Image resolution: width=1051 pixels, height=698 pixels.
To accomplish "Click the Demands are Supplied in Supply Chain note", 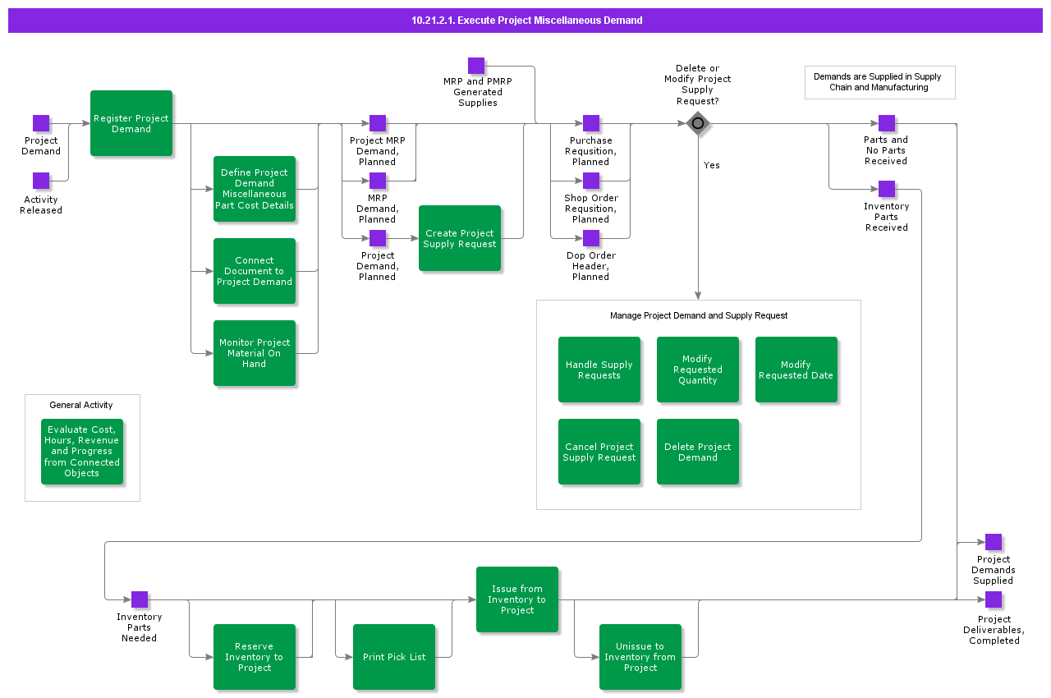I will pyautogui.click(x=879, y=82).
